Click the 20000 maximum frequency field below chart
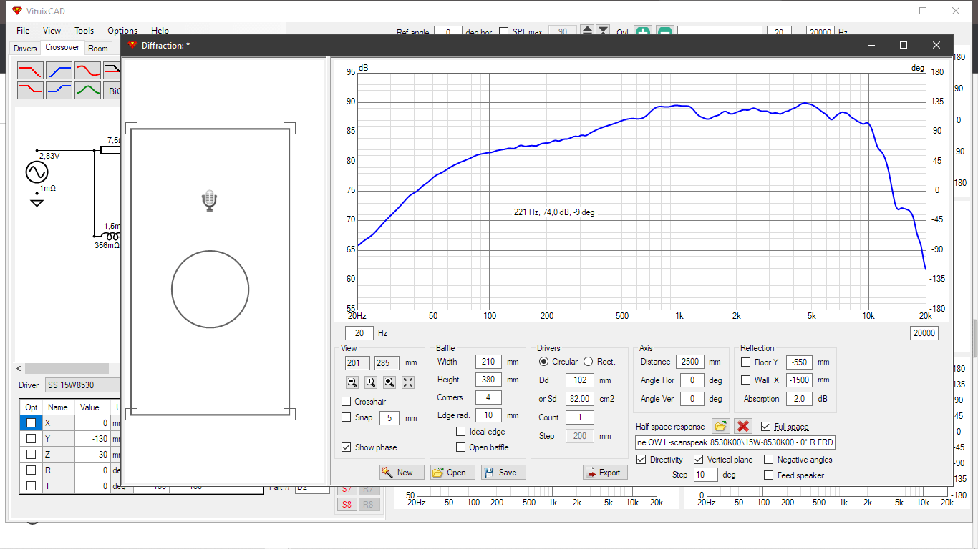Screen dimensions: 978x549 pyautogui.click(x=924, y=333)
